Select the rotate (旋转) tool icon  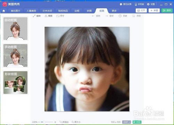tap(34, 16)
